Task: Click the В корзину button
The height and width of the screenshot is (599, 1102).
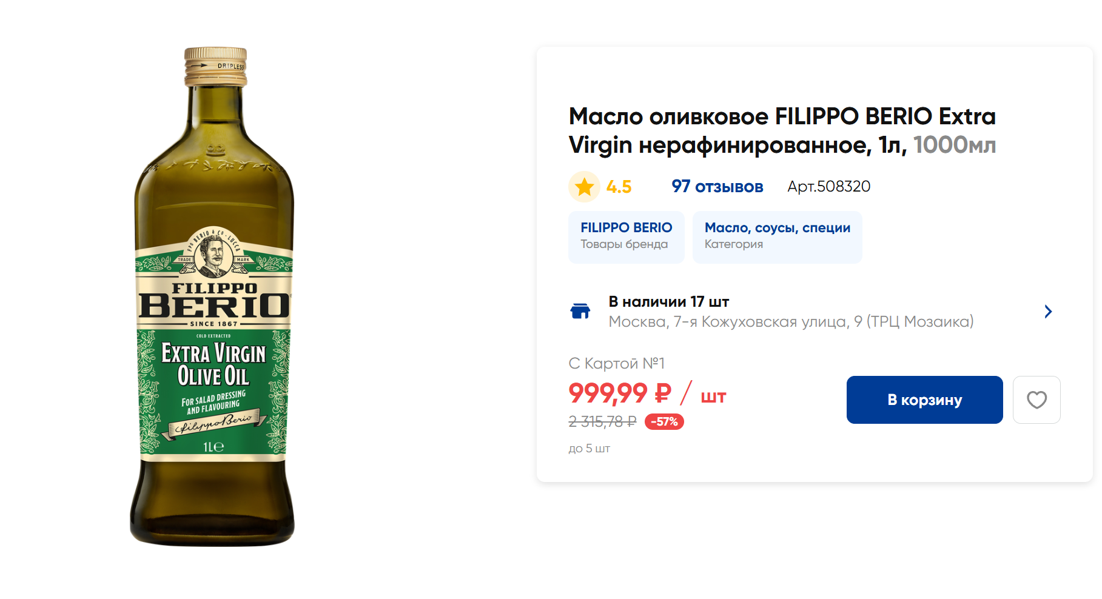Action: [924, 400]
